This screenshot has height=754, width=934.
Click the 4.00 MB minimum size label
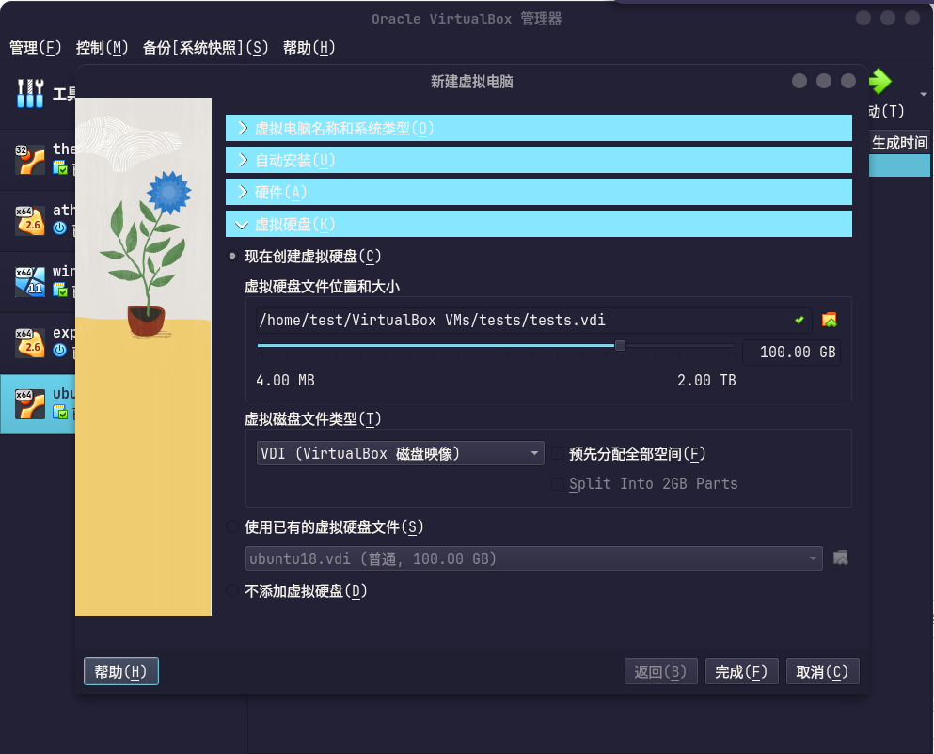tap(285, 380)
